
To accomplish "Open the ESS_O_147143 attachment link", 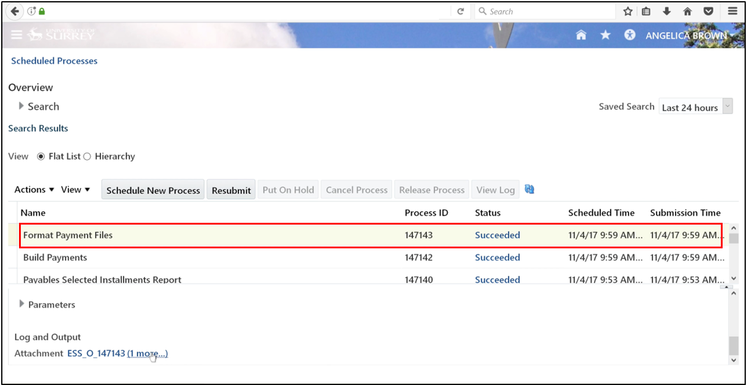I will click(x=96, y=353).
